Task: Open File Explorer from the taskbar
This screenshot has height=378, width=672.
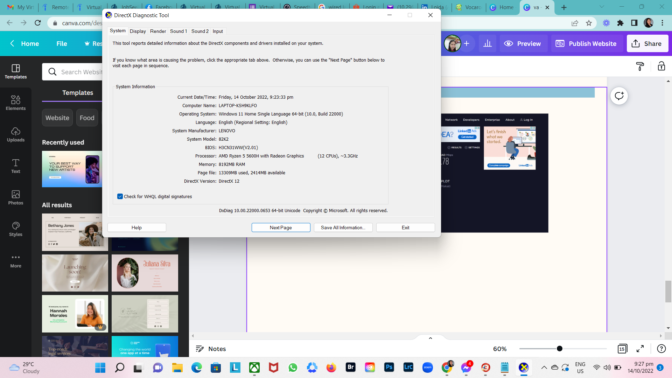Action: tap(177, 367)
